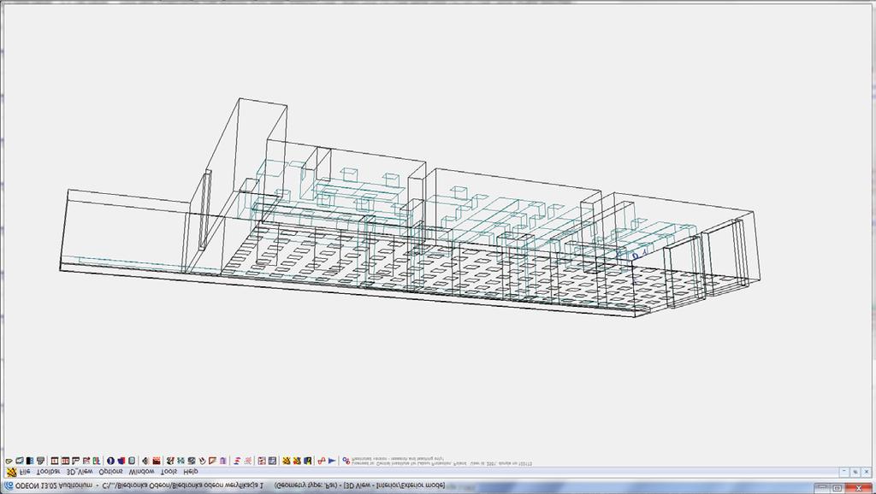
Task: Click the open-folder icon starting the toolbar
Action: click(9, 461)
